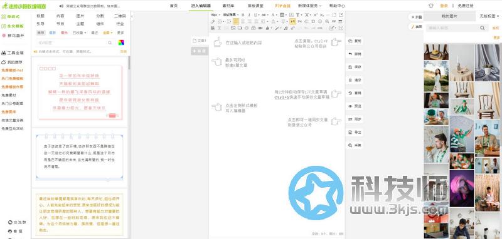This screenshot has height=239, width=502.
Task: Open 帮助中心 in top navigation
Action: click(337, 6)
